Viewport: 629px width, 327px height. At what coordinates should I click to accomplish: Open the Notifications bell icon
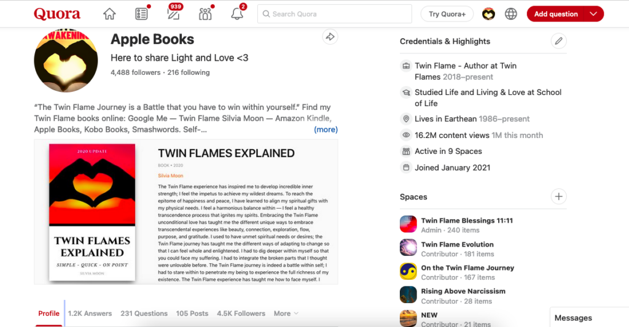[237, 14]
